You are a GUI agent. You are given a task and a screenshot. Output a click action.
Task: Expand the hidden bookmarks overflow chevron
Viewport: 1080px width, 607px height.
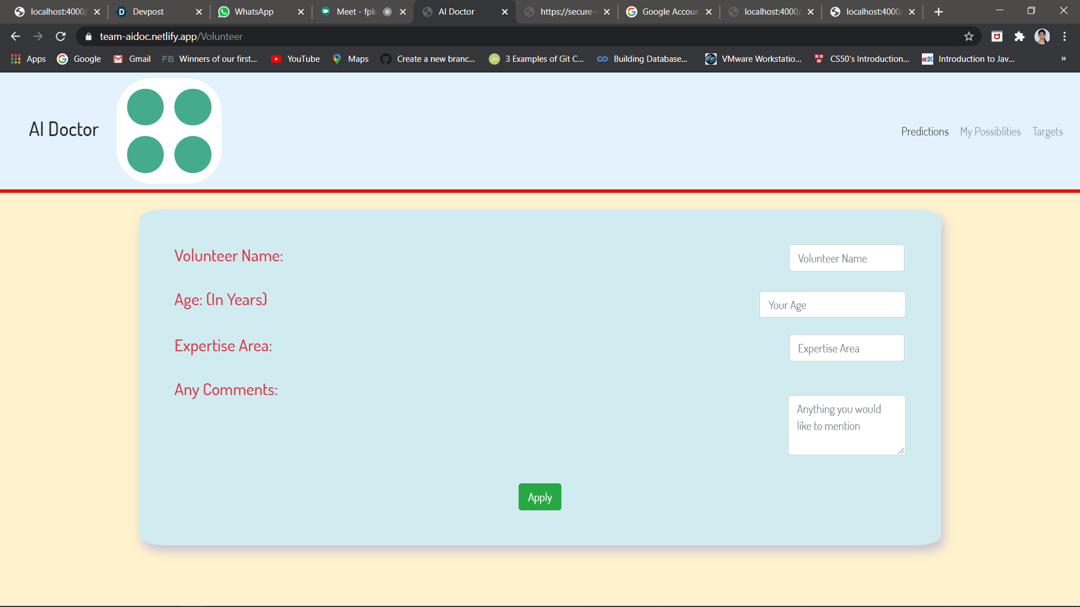[x=1063, y=59]
